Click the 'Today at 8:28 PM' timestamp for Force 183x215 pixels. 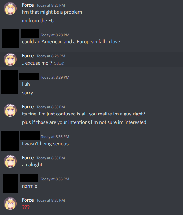pos(51,56)
